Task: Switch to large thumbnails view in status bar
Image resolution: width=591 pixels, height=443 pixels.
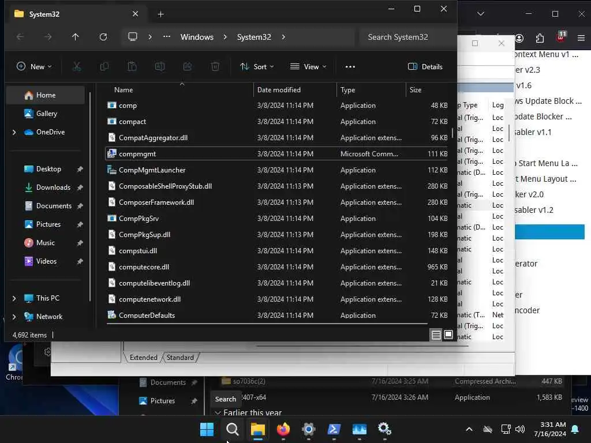Action: 448,335
